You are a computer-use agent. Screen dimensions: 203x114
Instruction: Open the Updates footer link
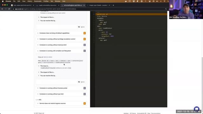(126, 113)
